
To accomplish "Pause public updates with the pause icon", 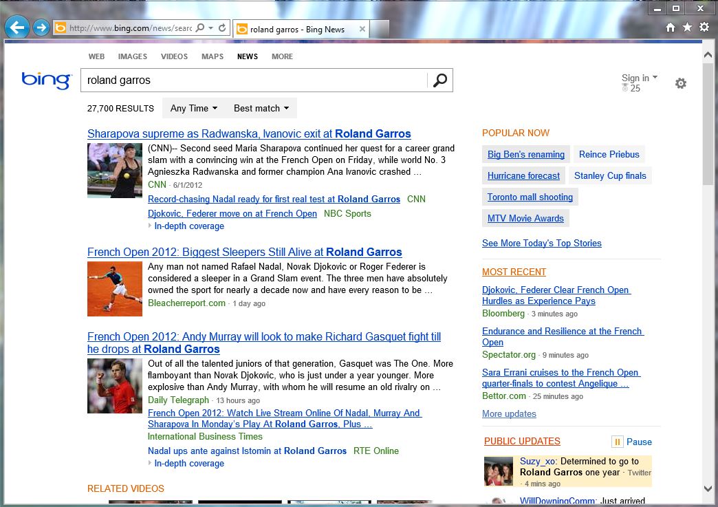I will coord(618,442).
